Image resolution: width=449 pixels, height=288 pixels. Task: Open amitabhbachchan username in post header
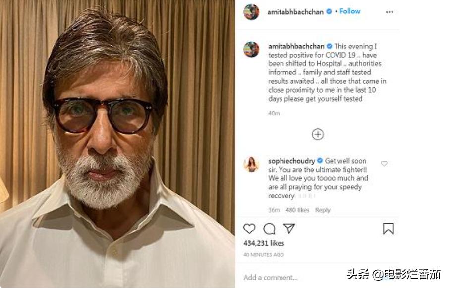pyautogui.click(x=296, y=12)
